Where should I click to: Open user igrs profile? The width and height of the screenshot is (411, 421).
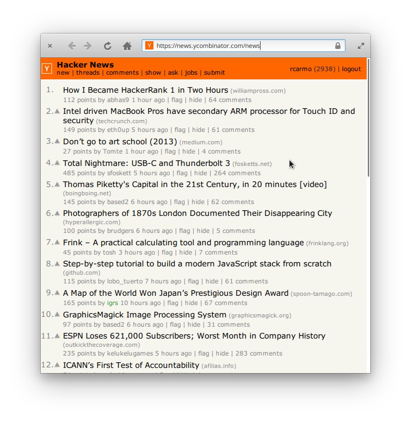[112, 303]
